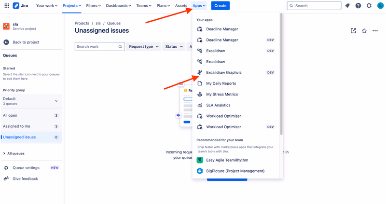This screenshot has width=386, height=204.
Task: Select the Unassigned issues queue
Action: tap(31, 137)
